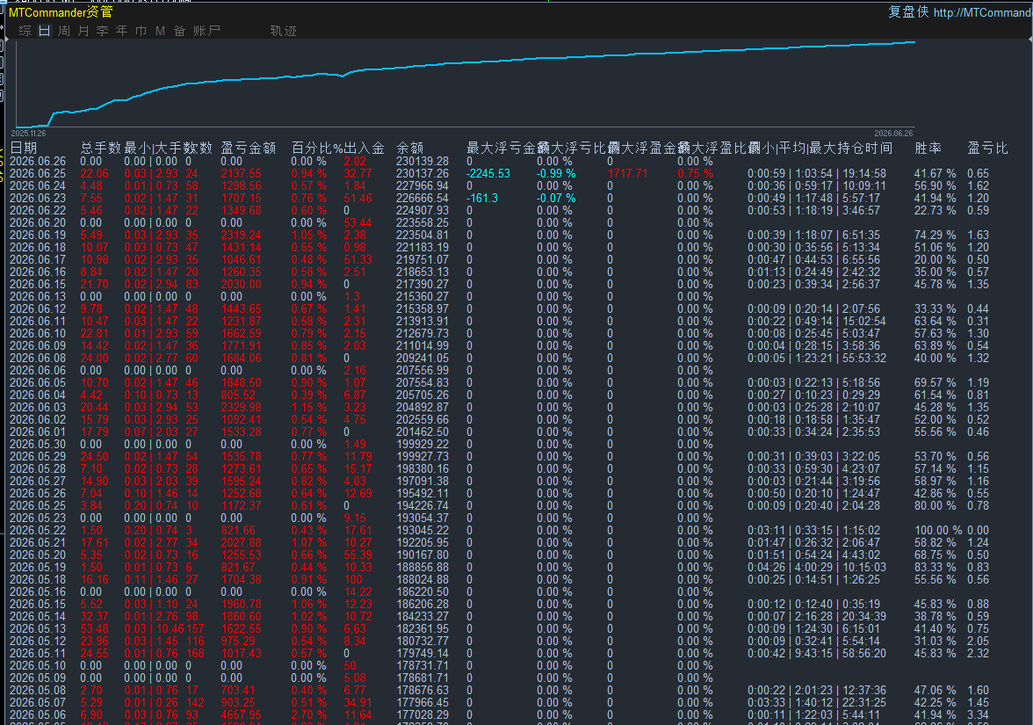Viewport: 1033px width, 725px height.
Task: Click total lots 53.48 on 2026.05.13
Action: (94, 629)
